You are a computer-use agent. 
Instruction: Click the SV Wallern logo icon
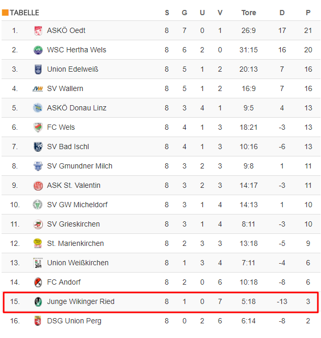click(x=38, y=88)
